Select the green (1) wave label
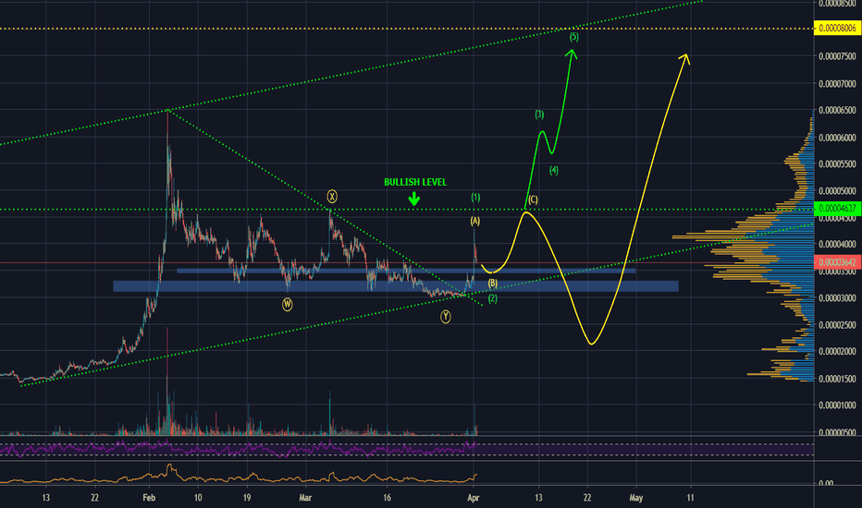 pyautogui.click(x=475, y=197)
